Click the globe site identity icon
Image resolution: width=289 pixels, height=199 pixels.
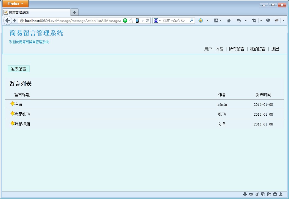click(x=22, y=21)
